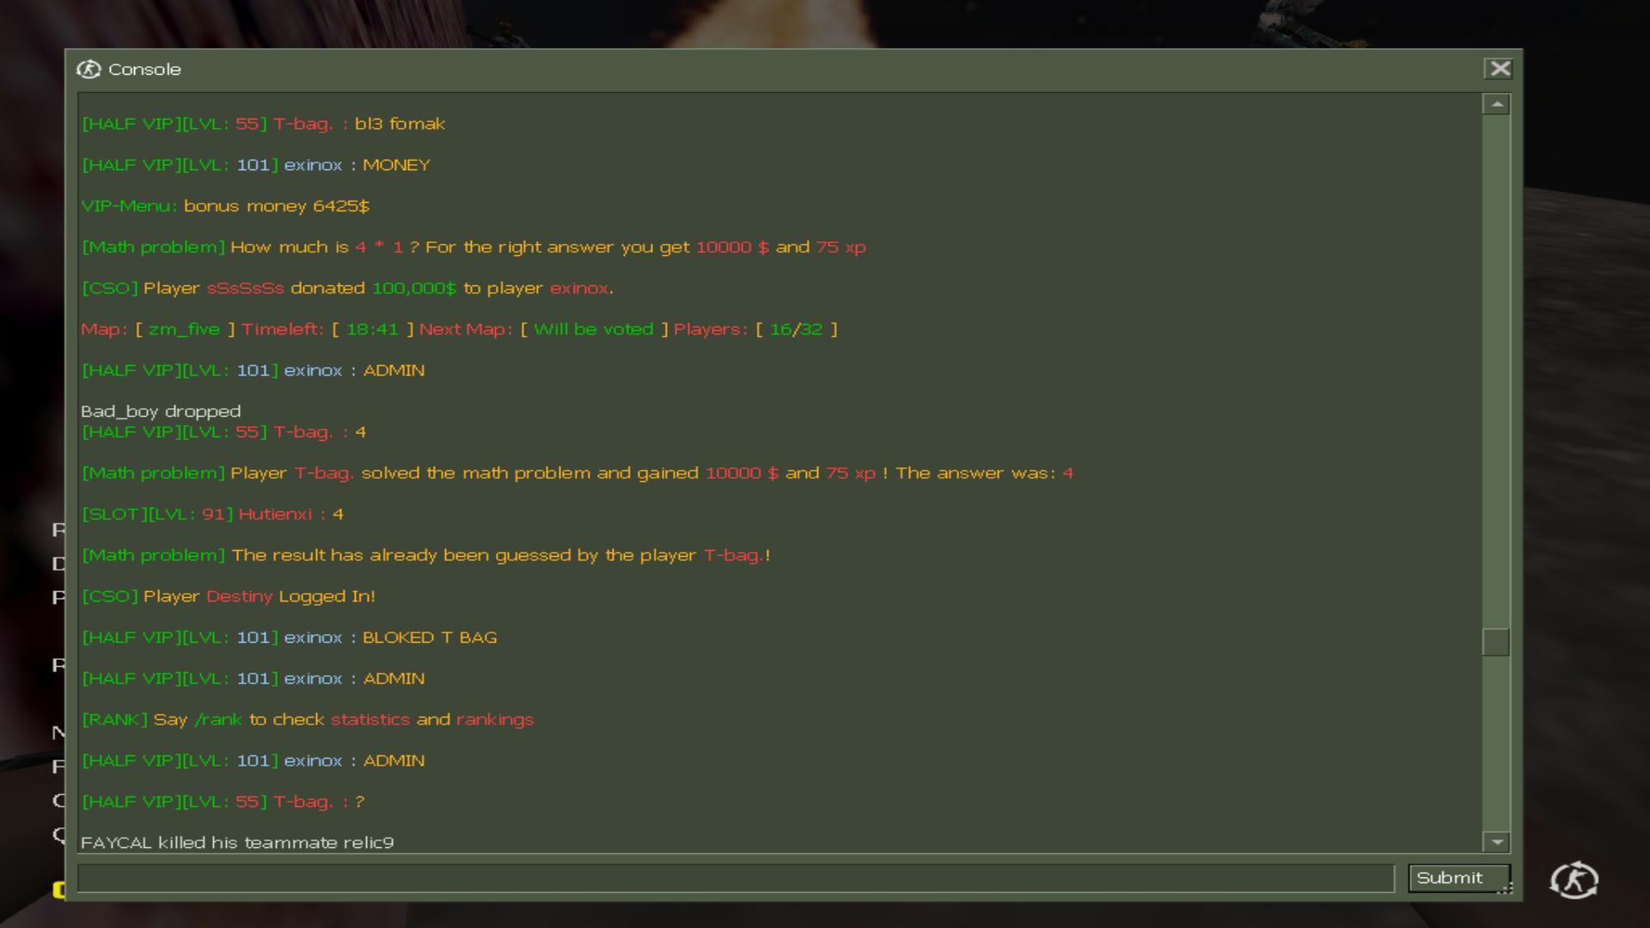Click the console scrollbar thumb
The image size is (1650, 928).
[x=1496, y=642]
